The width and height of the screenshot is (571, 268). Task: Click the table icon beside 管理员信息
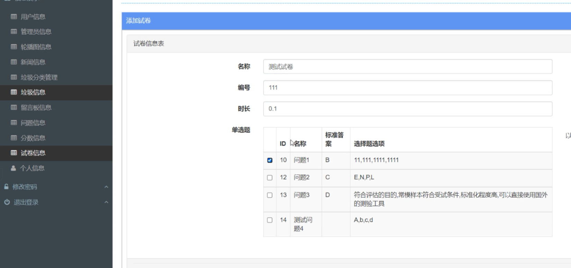pos(14,32)
